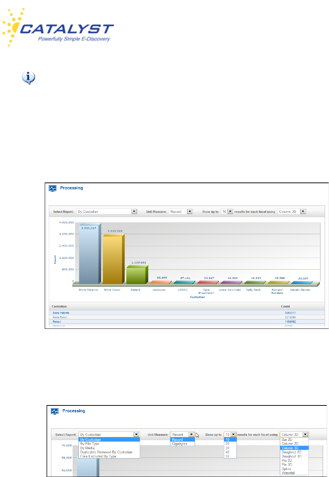Click the blue Gerald Nemec chart bar
329x477 pixels.
302,282
